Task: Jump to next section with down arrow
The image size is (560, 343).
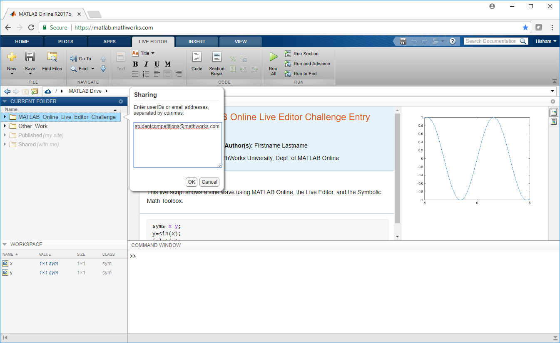Action: [103, 69]
